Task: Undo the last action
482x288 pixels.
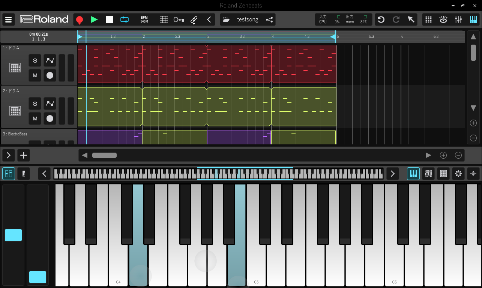Action: pyautogui.click(x=381, y=19)
